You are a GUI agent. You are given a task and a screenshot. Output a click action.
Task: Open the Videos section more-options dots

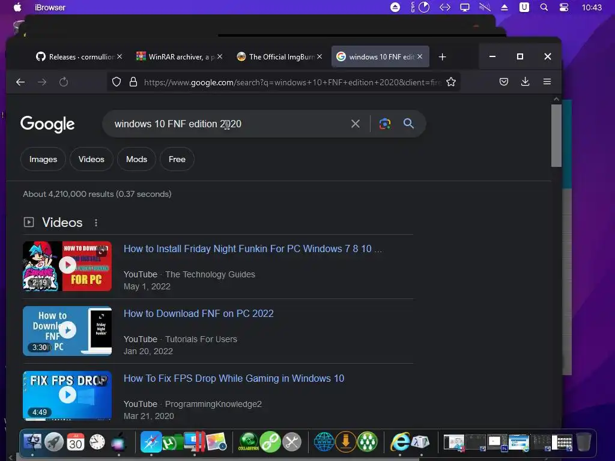[96, 223]
